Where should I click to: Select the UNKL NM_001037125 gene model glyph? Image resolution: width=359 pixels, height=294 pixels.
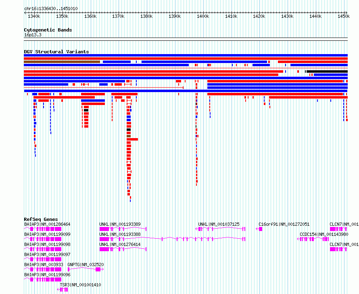pyautogui.click(x=220, y=229)
